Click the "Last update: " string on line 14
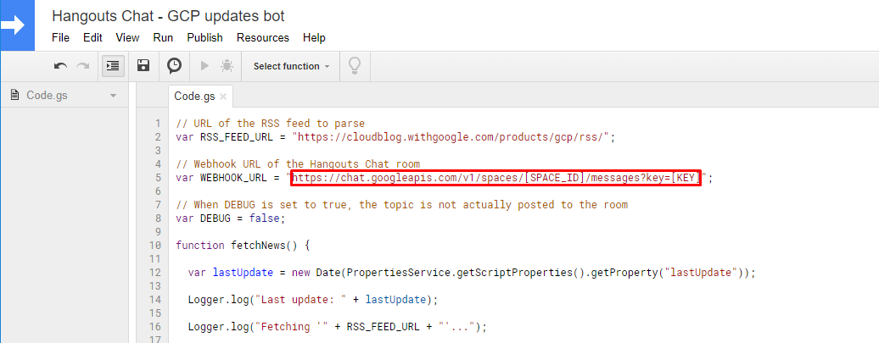Viewport: 879px width, 343px height. (x=299, y=299)
